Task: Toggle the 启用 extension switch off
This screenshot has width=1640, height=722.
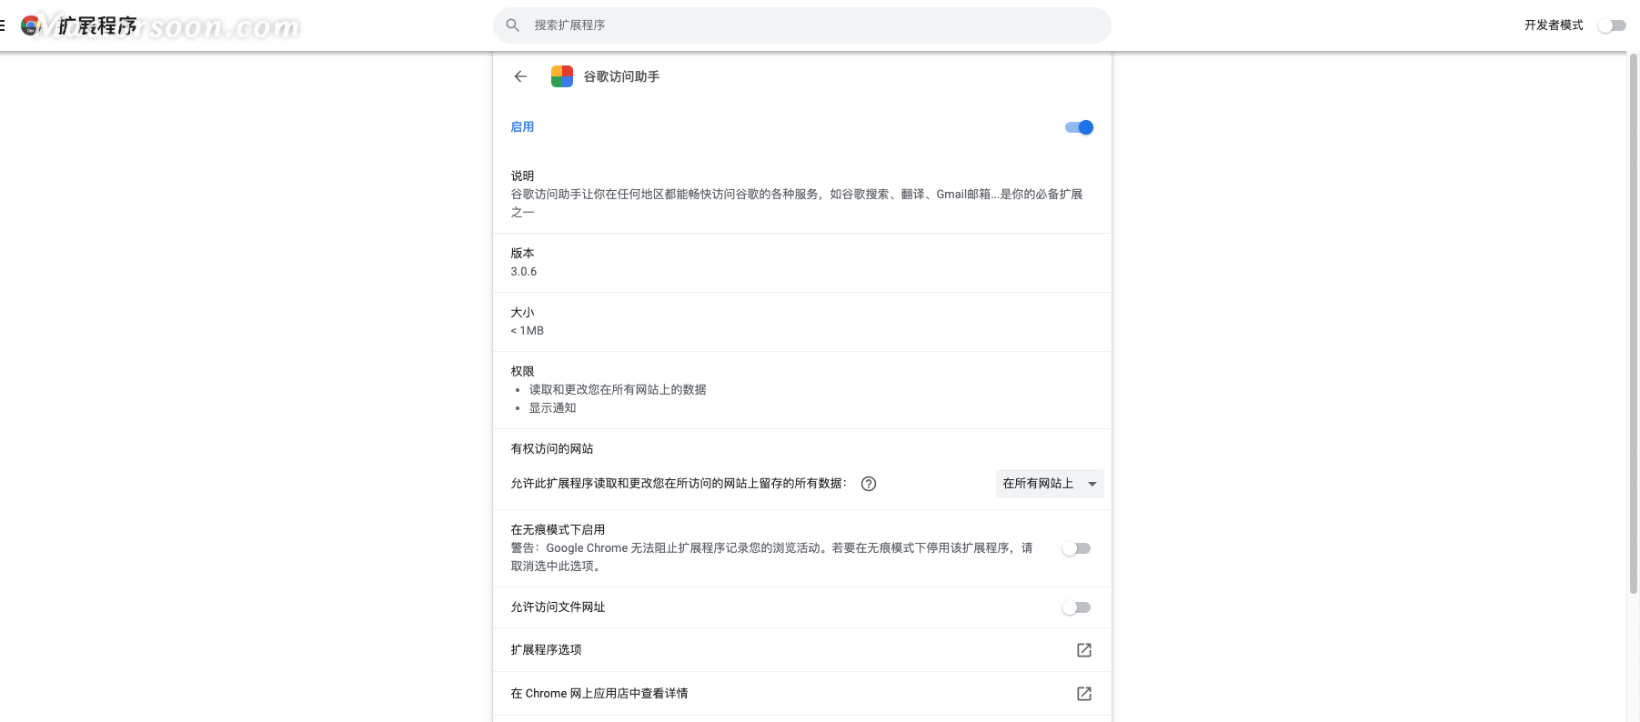Action: coord(1079,127)
